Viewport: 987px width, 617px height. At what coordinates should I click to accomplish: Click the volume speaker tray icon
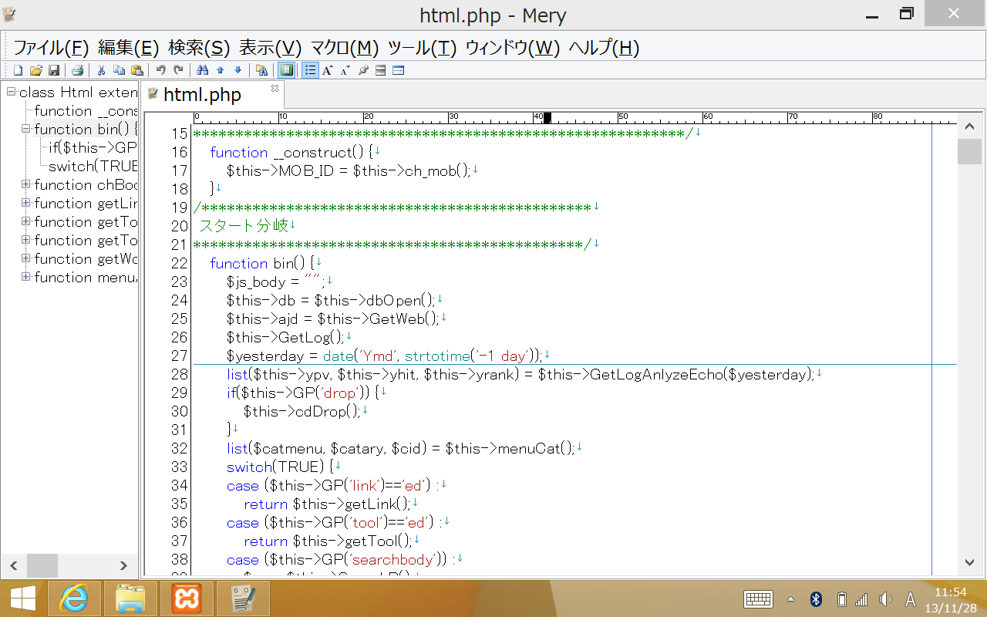point(885,599)
